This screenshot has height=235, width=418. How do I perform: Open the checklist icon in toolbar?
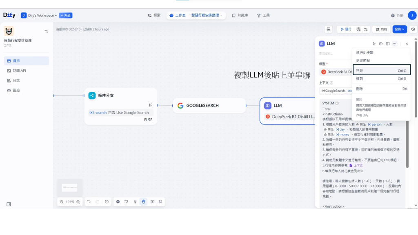366,29
